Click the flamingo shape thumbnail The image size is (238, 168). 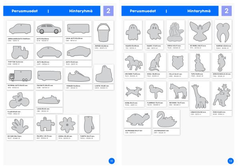pos(156,92)
